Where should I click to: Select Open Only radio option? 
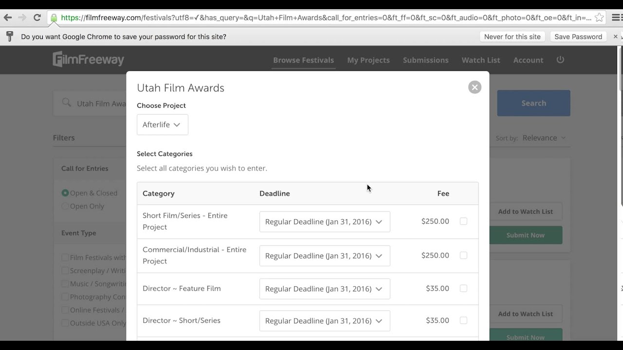tap(65, 206)
